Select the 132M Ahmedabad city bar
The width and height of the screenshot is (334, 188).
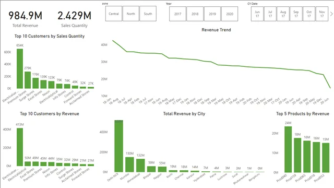[x=140, y=166]
